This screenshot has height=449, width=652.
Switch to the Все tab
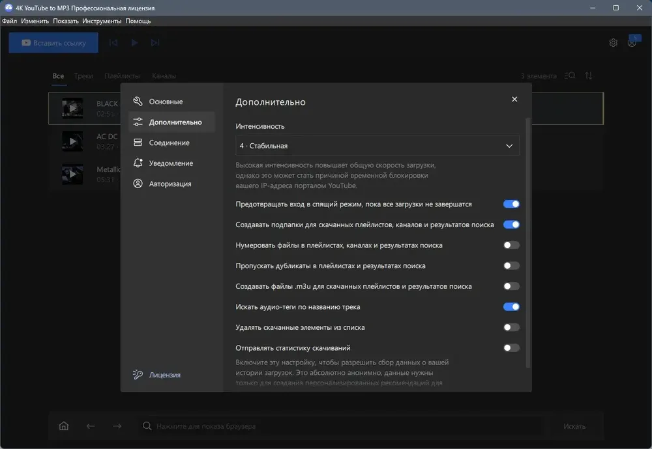point(58,76)
